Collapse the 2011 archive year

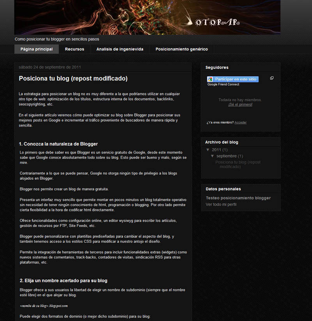click(208, 150)
